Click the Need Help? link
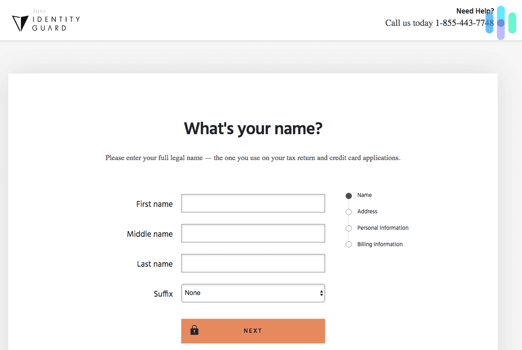522x350 pixels. (475, 11)
